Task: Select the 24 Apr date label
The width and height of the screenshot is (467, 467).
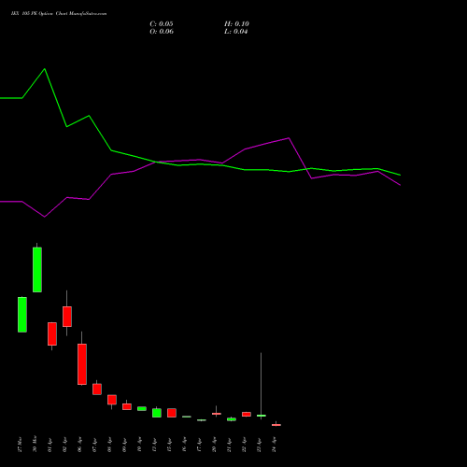Action: 274,445
